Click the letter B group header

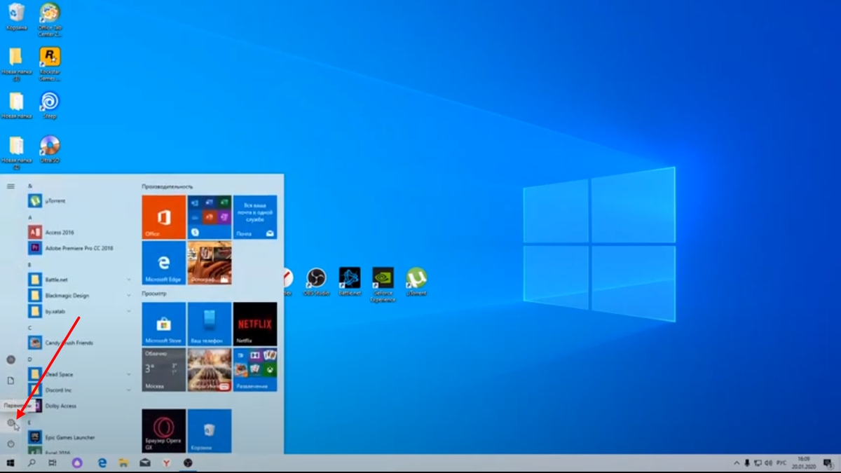(x=30, y=265)
